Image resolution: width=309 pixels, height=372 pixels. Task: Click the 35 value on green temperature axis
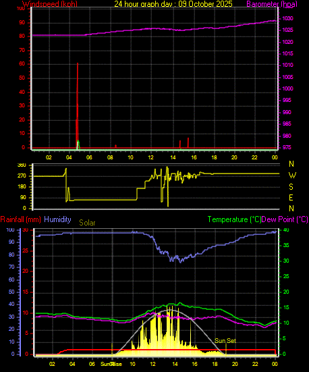(286, 245)
